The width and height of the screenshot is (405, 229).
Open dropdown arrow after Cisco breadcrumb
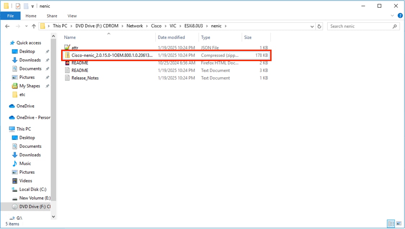click(165, 26)
